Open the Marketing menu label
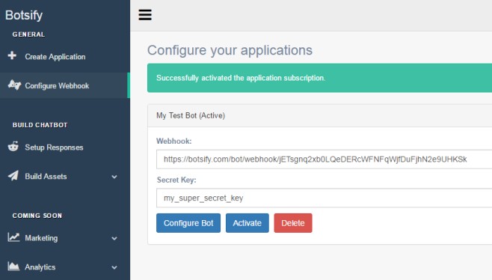 click(41, 238)
